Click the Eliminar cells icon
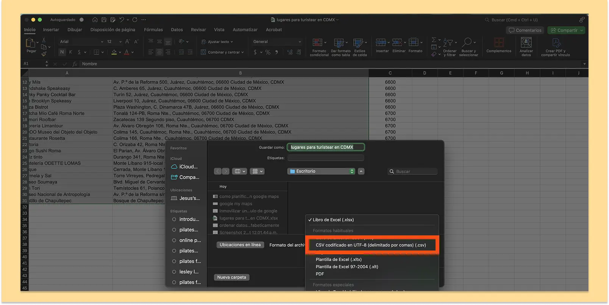Viewport: 609px width, 305px height. [x=397, y=43]
